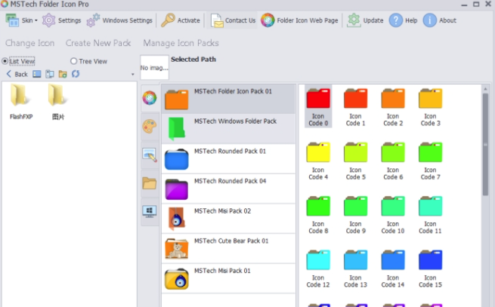Maximize the MSTech Folder Icon Pro window

(476, 4)
